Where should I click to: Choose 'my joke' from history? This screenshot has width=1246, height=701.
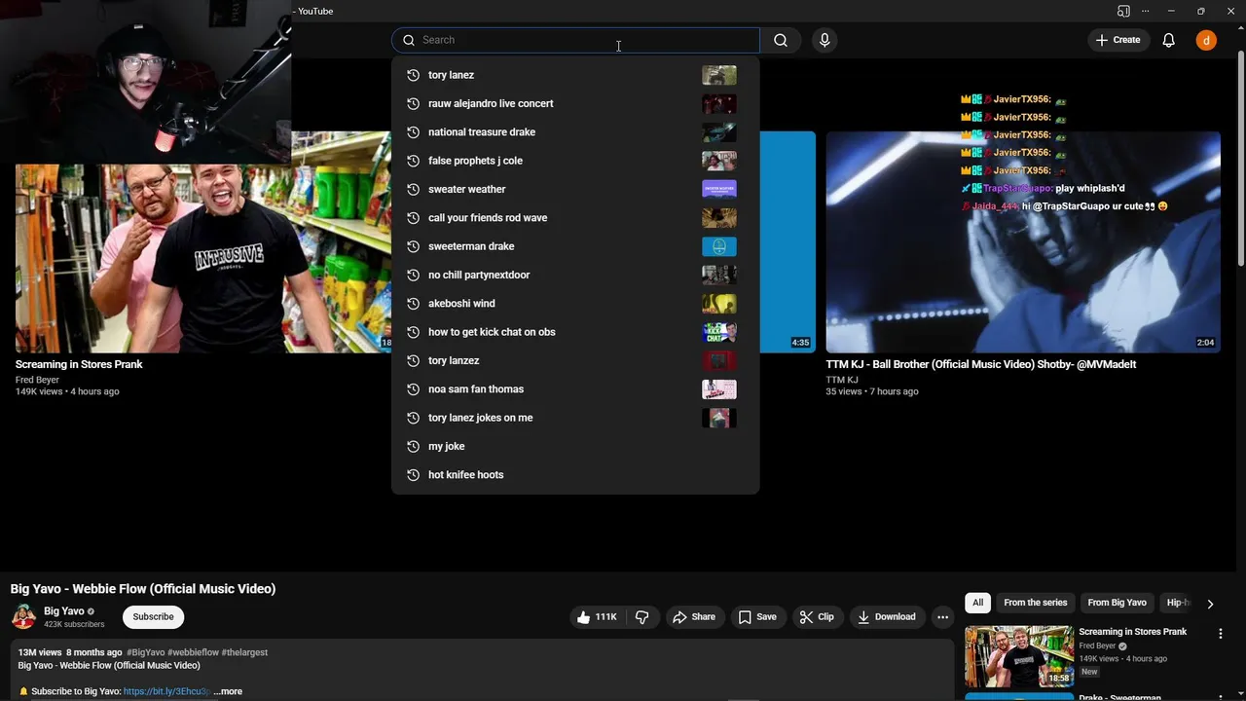(574, 446)
